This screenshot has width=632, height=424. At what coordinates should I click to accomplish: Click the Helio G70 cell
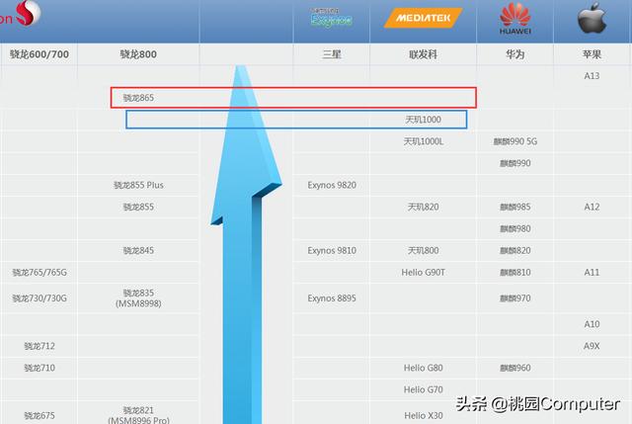coord(424,389)
